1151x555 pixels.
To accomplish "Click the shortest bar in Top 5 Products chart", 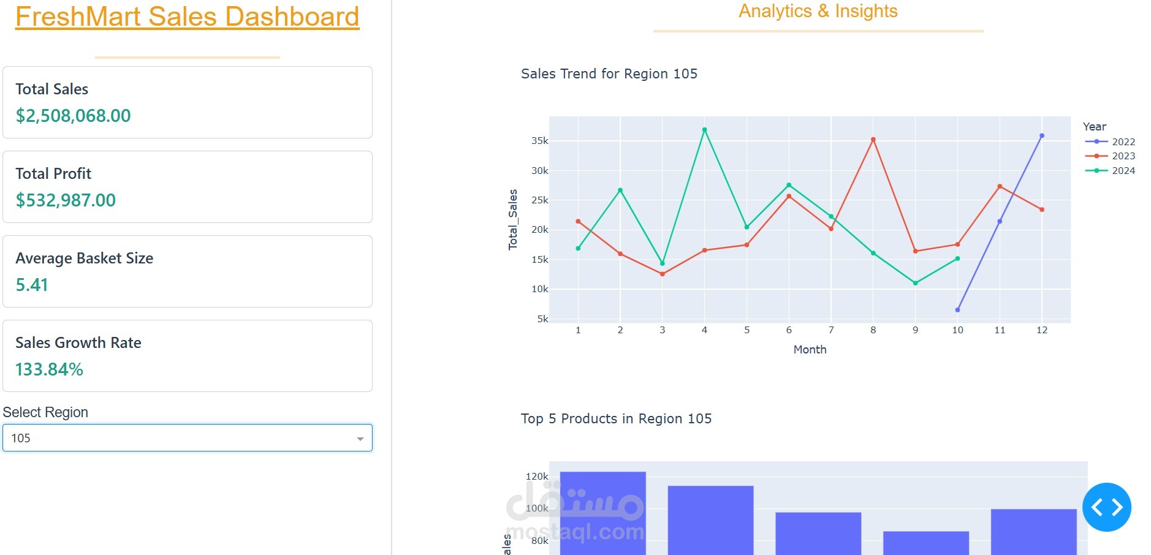I will point(926,543).
